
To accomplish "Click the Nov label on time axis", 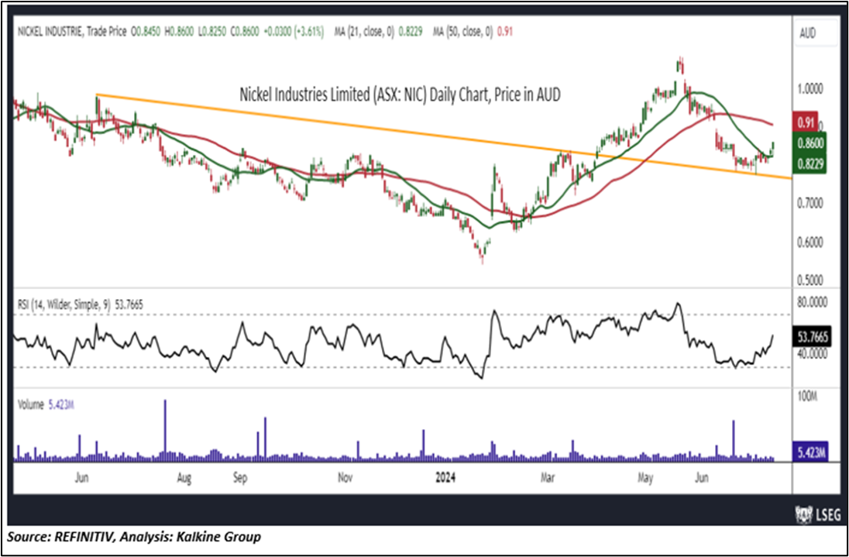I will click(345, 478).
